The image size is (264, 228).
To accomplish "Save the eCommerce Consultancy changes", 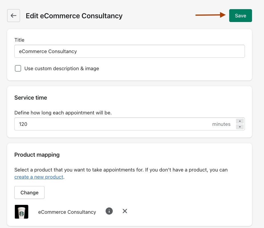I will [240, 16].
